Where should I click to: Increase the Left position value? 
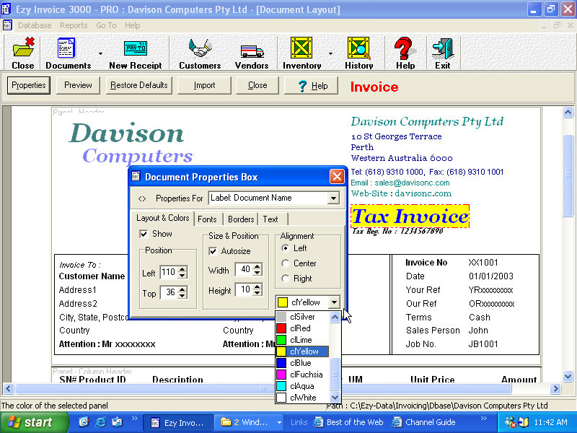[x=182, y=269]
